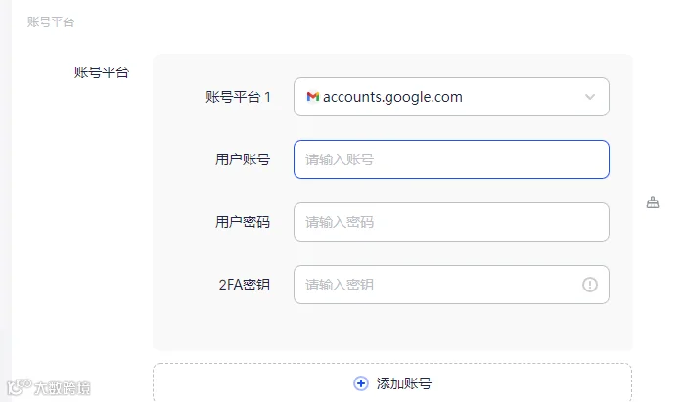
Task: Focus the 请输入密码 password field
Action: [451, 222]
